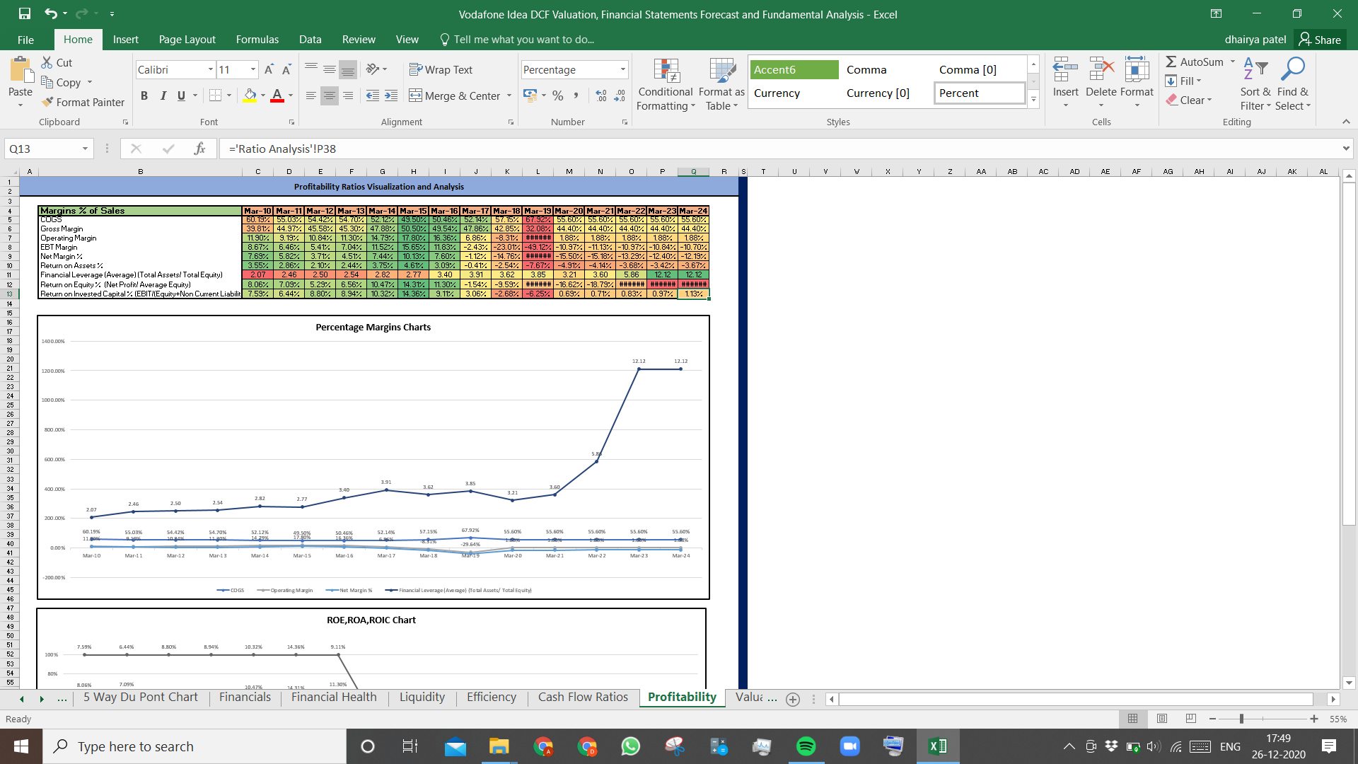Click the Percent Style % icon
Screen dimensions: 1358x764
[x=558, y=95]
